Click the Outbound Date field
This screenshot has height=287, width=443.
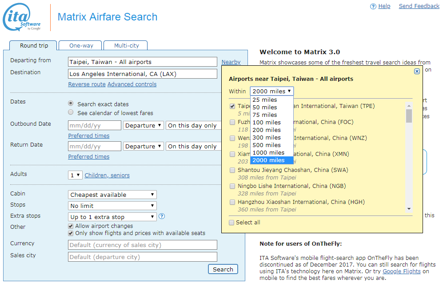tap(94, 125)
